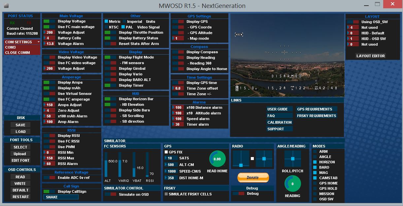This screenshot has width=403, height=206.
Task: Toggle the Display Voltage switch
Action: [49, 21]
